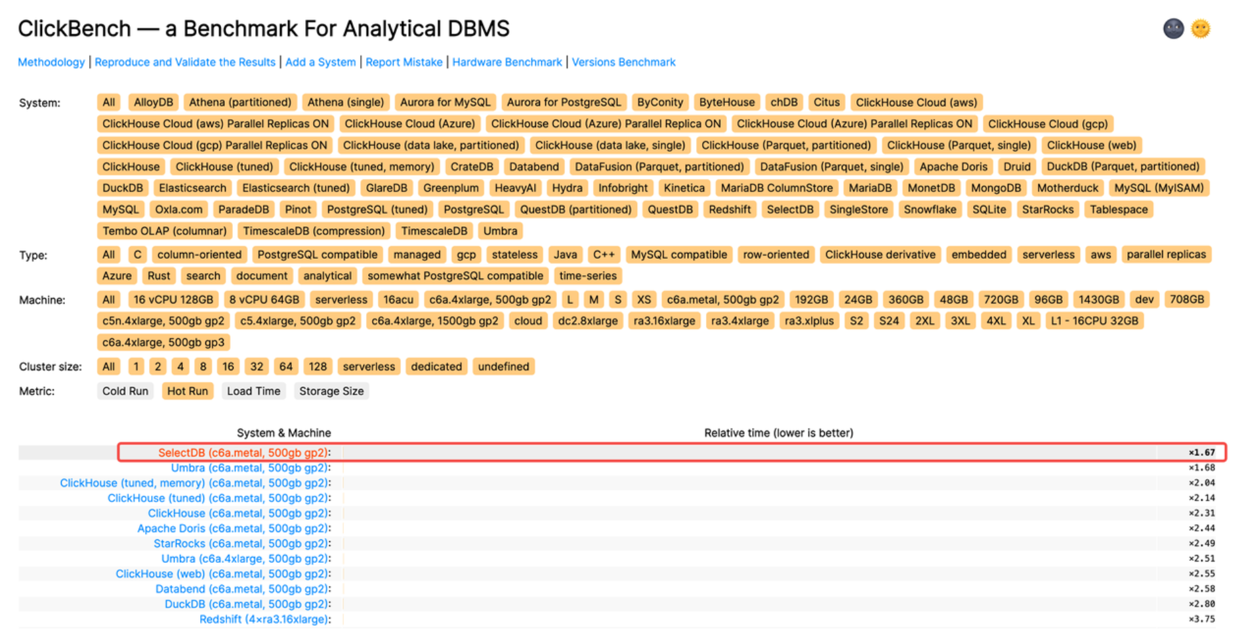Toggle the c6a.metal, 500gb gp2 machine filter
This screenshot has width=1244, height=633.
point(723,300)
